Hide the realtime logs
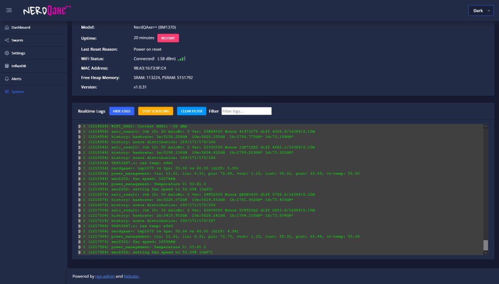 [x=121, y=111]
